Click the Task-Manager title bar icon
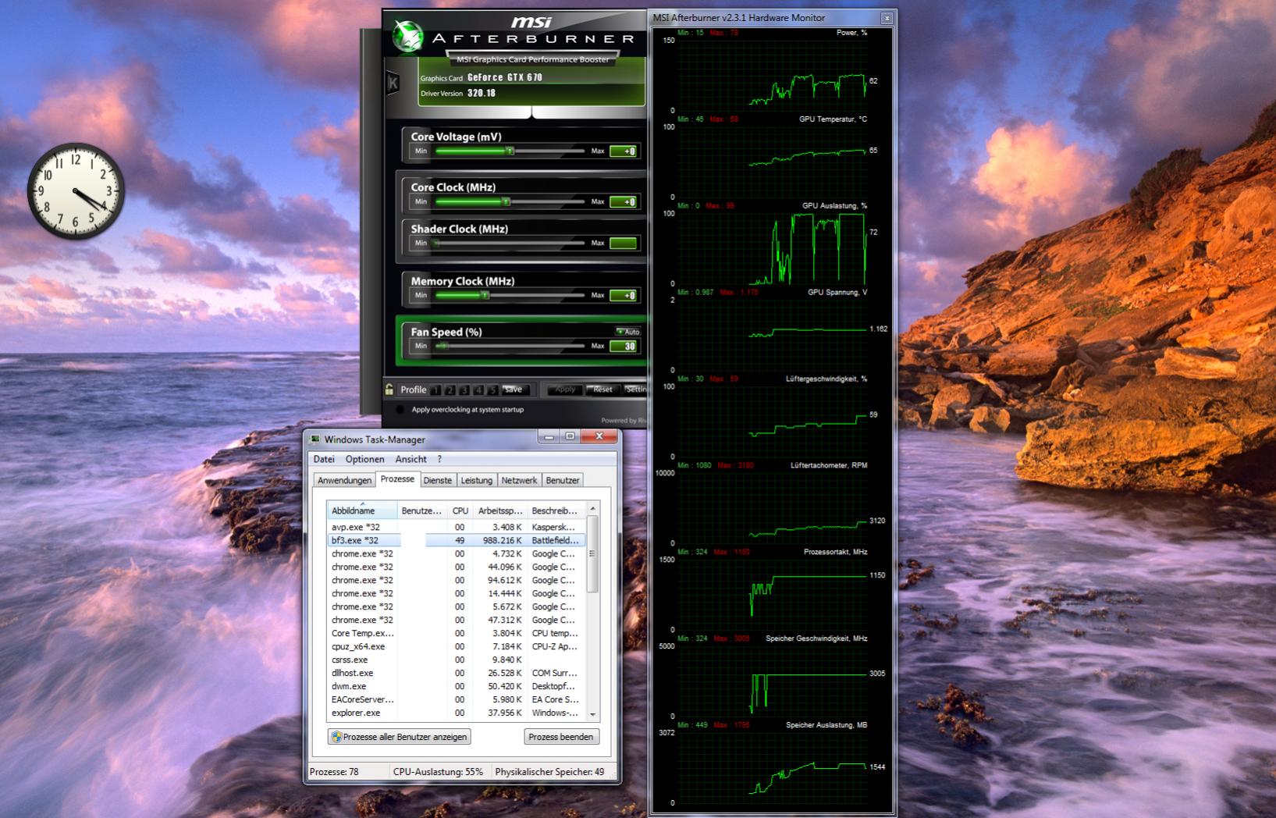1276x818 pixels. click(315, 439)
